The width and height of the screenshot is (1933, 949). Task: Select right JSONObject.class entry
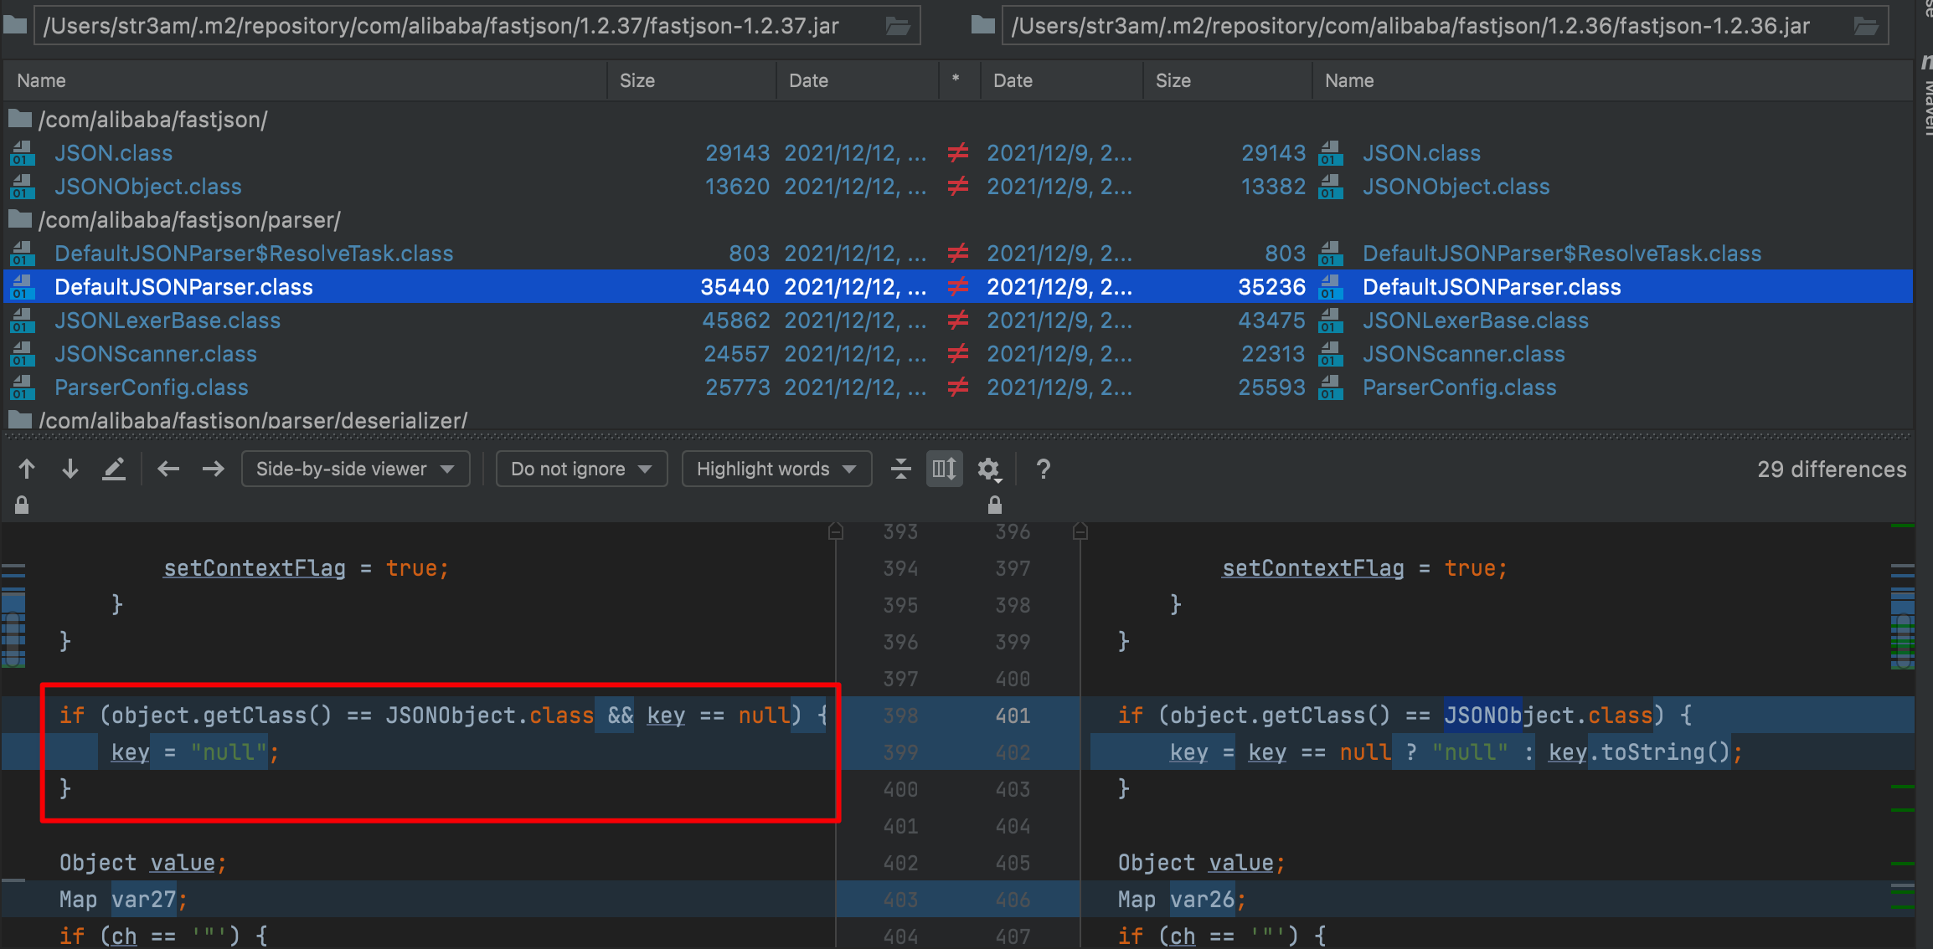click(x=1456, y=186)
